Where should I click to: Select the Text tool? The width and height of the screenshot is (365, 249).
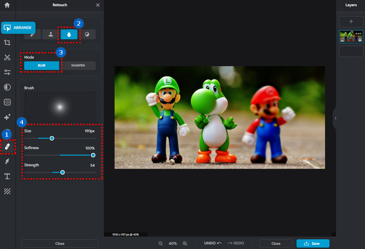(x=7, y=176)
